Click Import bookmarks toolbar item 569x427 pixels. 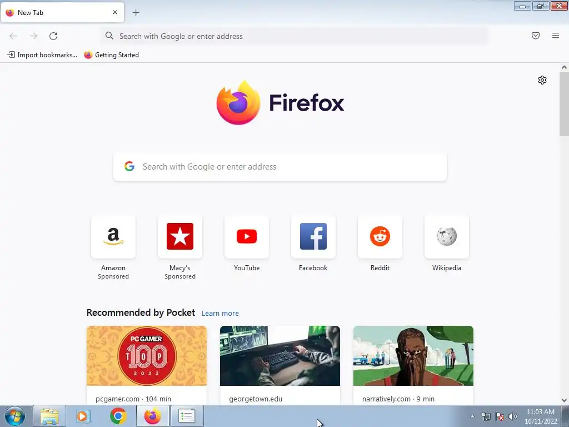pyautogui.click(x=42, y=55)
